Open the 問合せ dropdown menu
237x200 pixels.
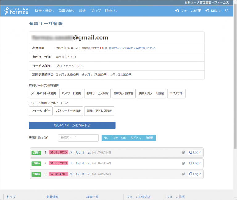click(111, 11)
